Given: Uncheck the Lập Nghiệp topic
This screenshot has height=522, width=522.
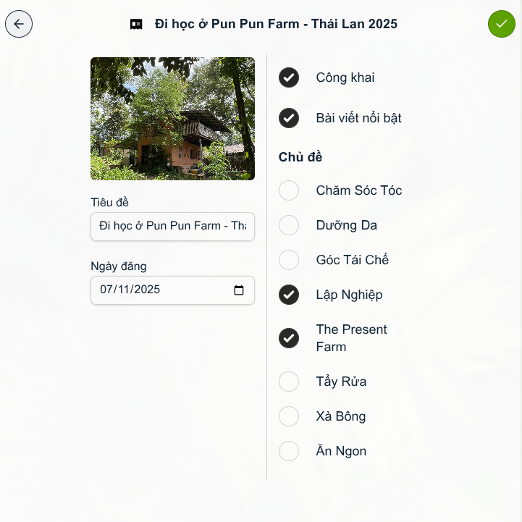Looking at the screenshot, I should coord(289,295).
